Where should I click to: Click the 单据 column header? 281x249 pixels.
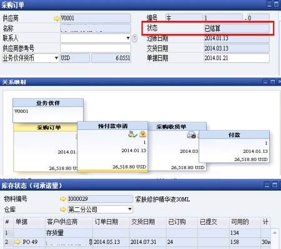29,222
